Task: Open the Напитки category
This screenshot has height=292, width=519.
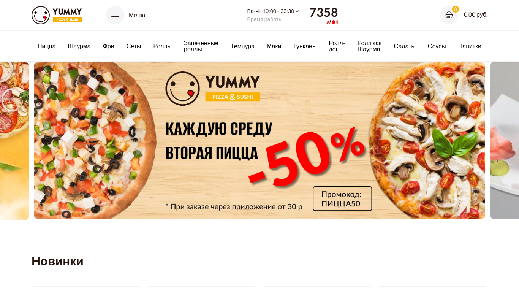Action: (x=470, y=46)
